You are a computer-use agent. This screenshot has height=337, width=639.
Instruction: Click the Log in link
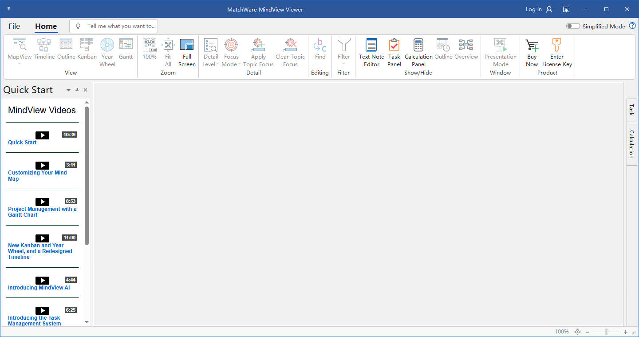(533, 9)
